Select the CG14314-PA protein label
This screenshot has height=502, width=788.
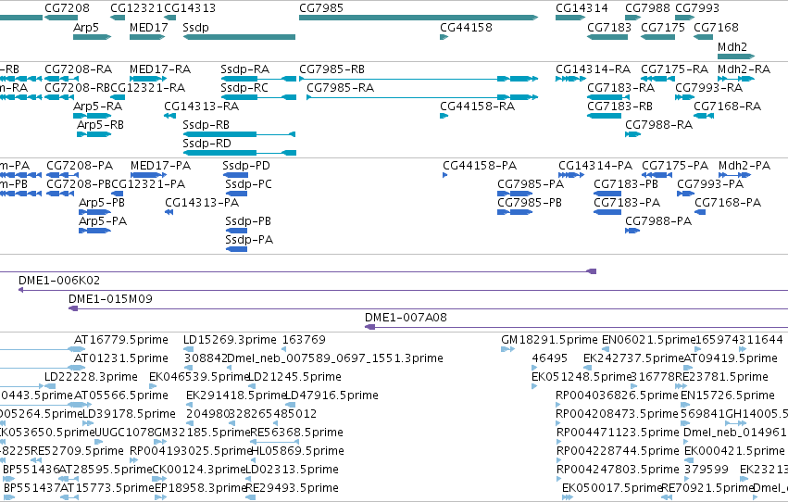tap(595, 165)
